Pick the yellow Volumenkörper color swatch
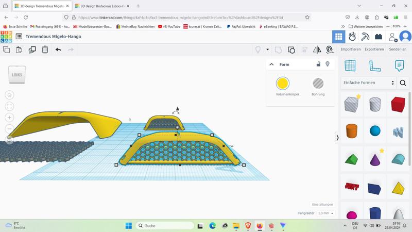 tap(282, 84)
